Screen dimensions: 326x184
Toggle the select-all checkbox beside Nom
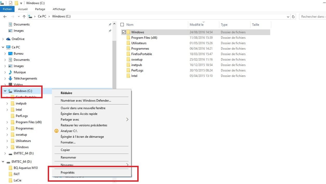coord(122,25)
